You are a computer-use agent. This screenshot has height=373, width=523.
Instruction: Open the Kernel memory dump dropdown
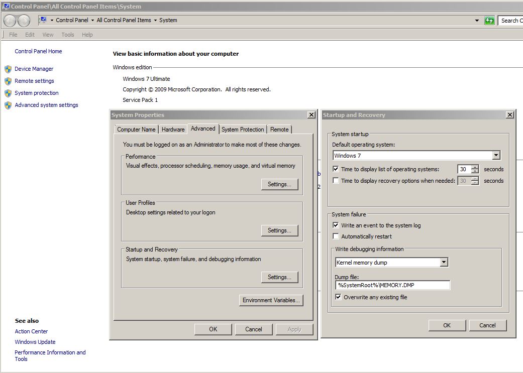(444, 263)
